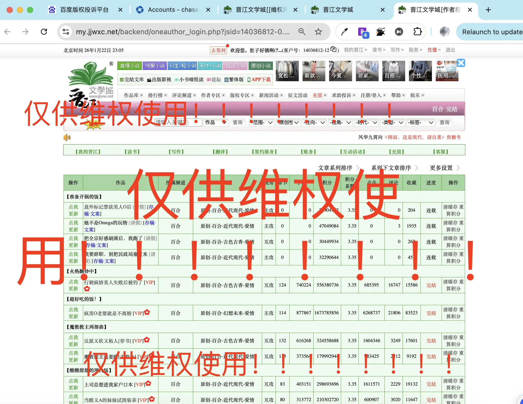Click the browser reload icon
This screenshot has width=523, height=404.
(x=44, y=32)
